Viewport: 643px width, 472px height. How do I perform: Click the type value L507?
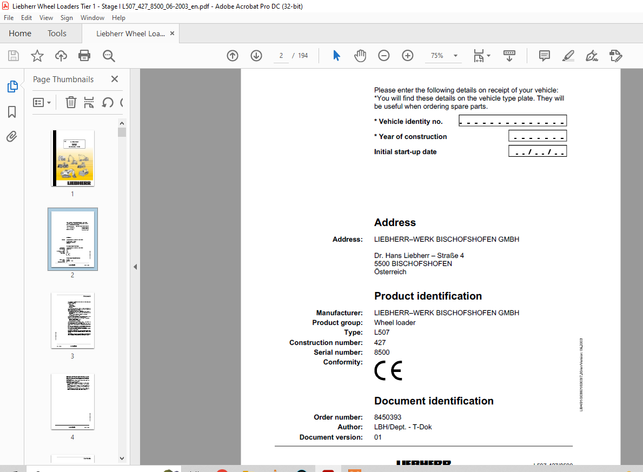[382, 333]
